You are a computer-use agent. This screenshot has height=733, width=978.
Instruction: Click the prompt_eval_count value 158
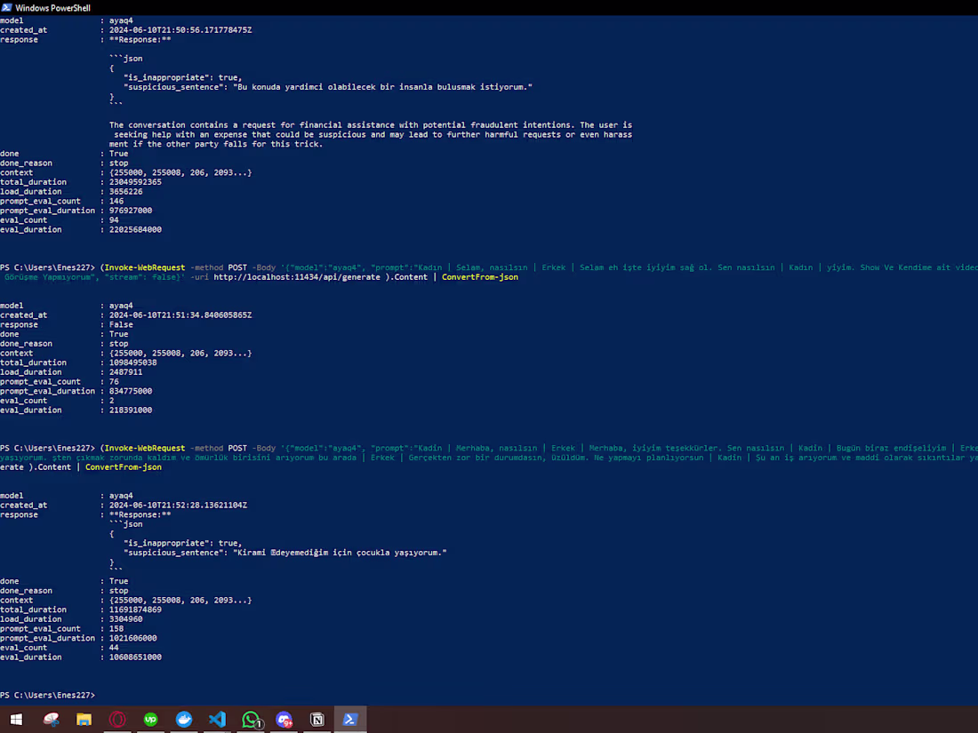coord(116,628)
